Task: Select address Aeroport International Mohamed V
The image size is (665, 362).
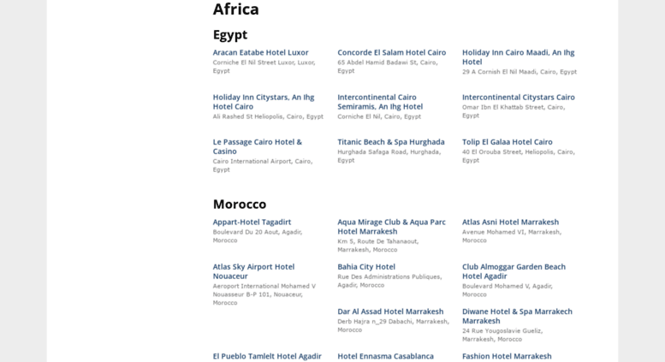Action: click(x=264, y=294)
